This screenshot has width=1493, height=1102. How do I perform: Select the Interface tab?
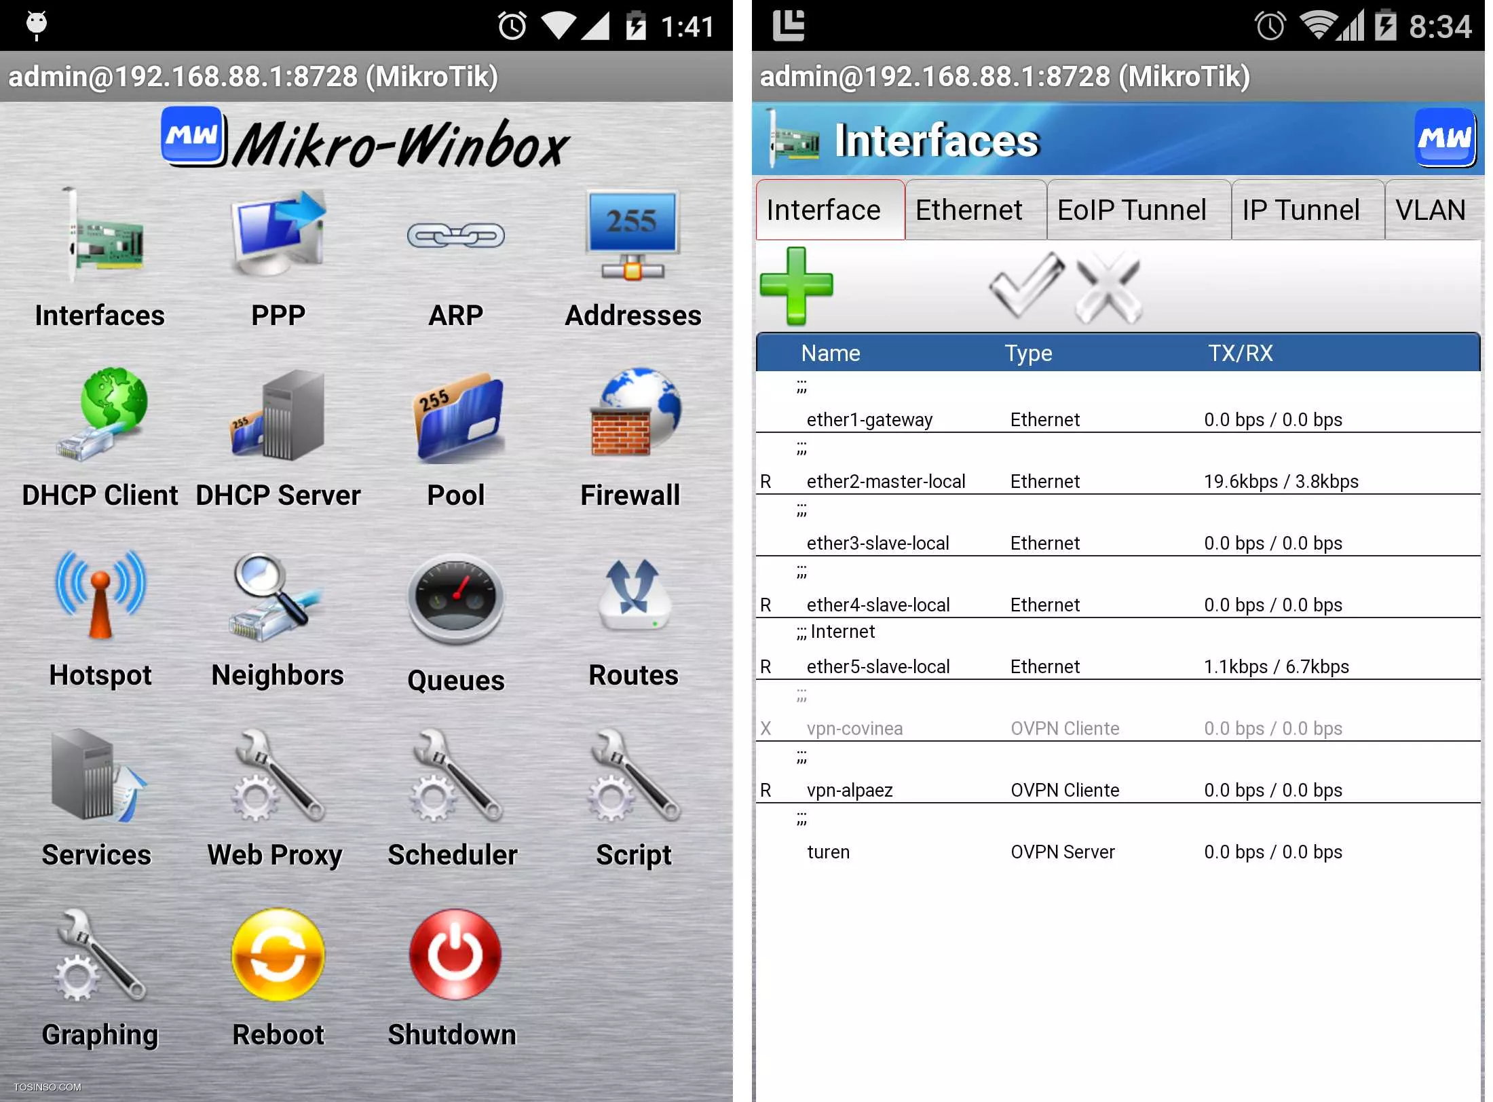(x=830, y=210)
